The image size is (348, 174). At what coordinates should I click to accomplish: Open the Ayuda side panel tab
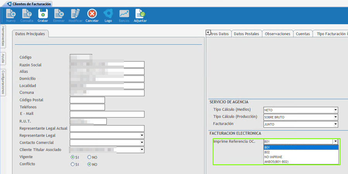(x=3, y=58)
